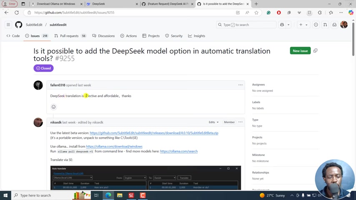Image resolution: width=356 pixels, height=200 pixels.
Task: Switch to the Actions tab
Action: (128, 36)
